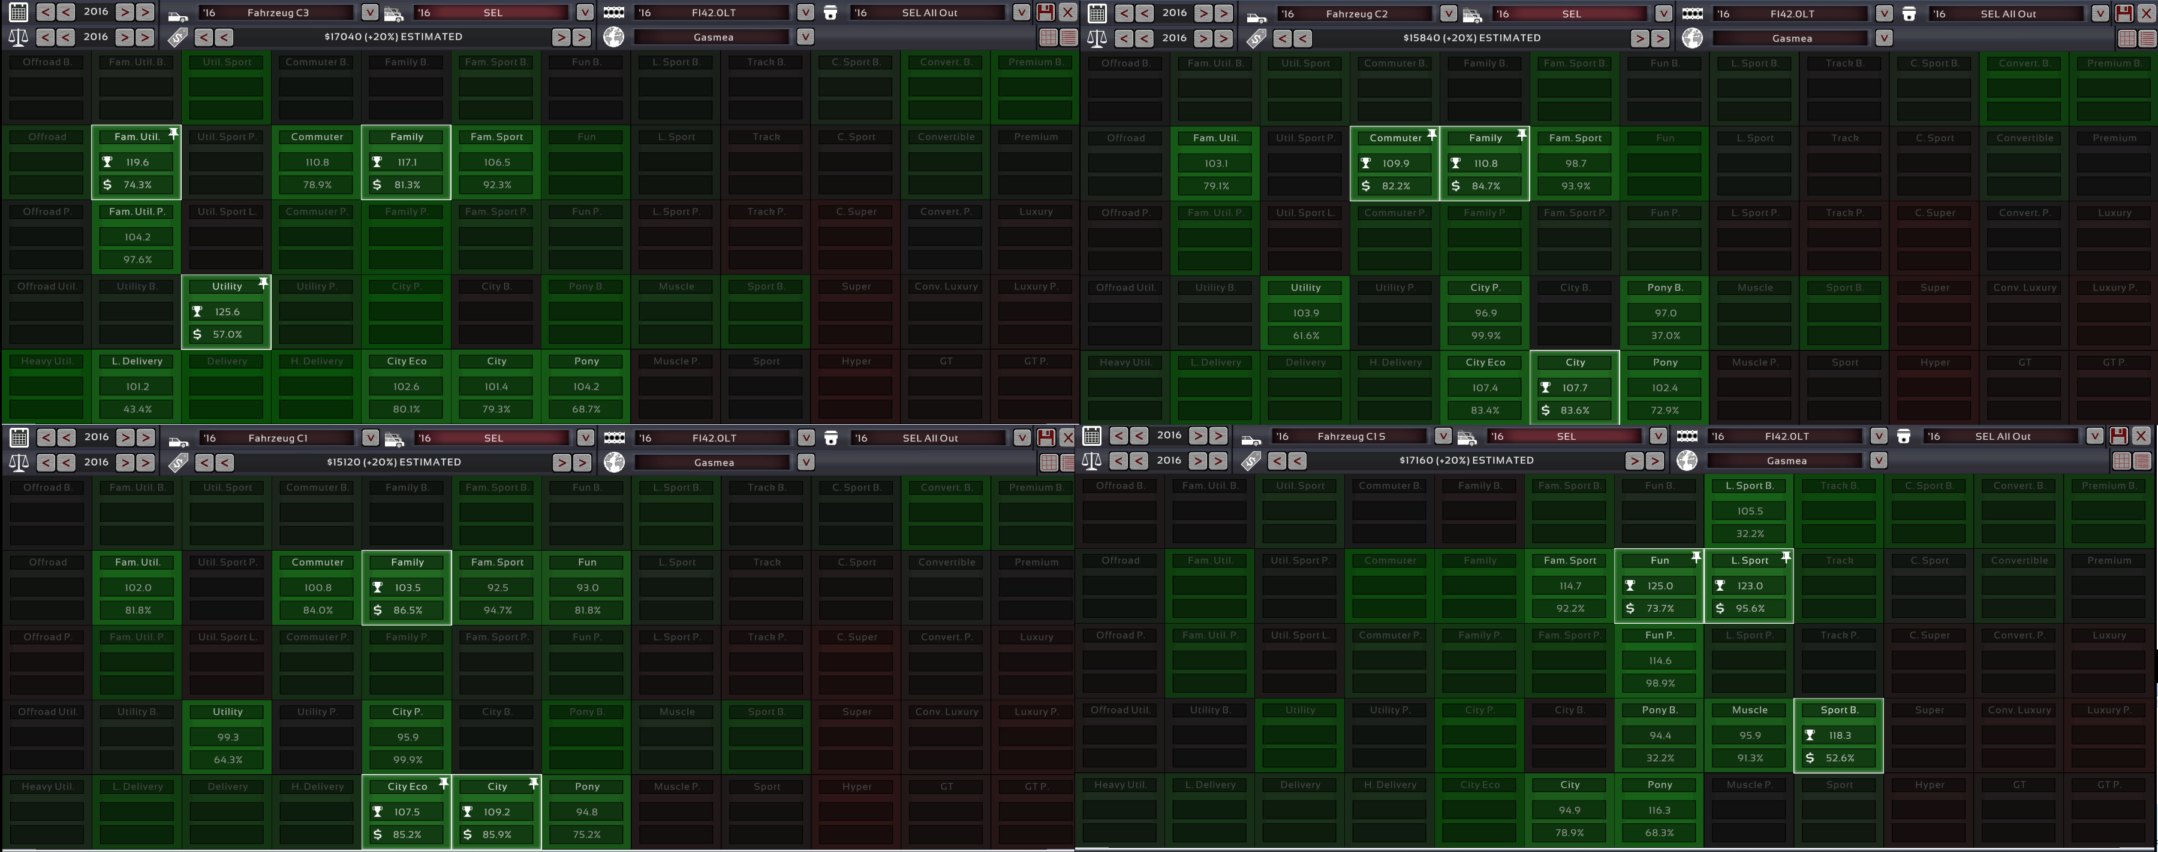Open Fahrzeug C3 model dropdown

click(369, 13)
